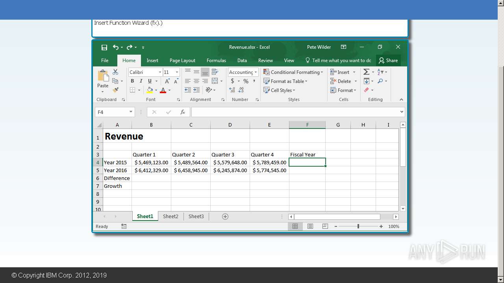Click the Undo arrow icon
Screen dimensions: 504x283
click(x=116, y=47)
